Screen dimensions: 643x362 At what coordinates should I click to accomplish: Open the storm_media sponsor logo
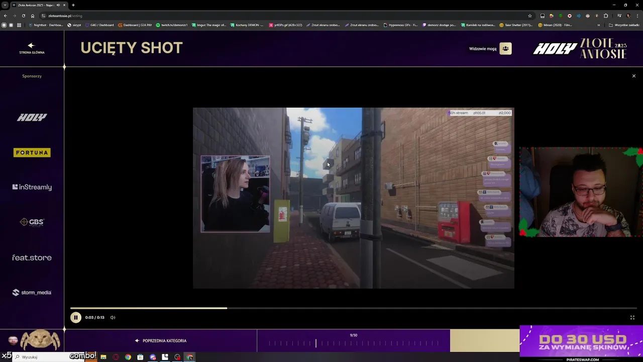click(x=32, y=293)
